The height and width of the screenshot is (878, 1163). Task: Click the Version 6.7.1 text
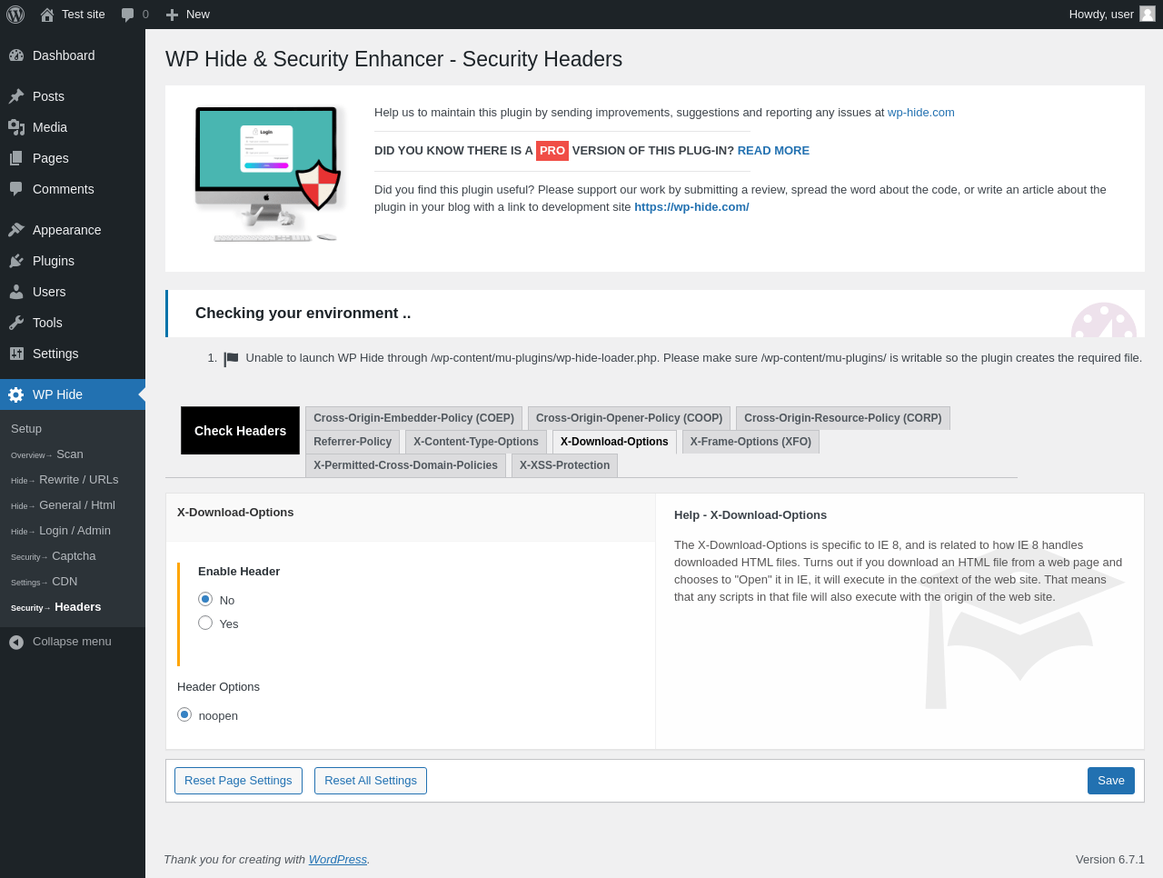[x=1110, y=860]
